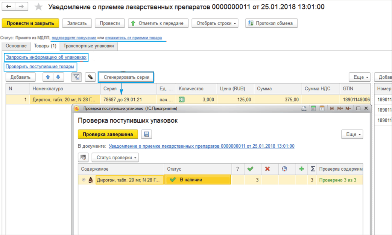Viewport: 392px width, 235px height.
Task: Click save diskette icon in check dialog
Action: click(146, 134)
